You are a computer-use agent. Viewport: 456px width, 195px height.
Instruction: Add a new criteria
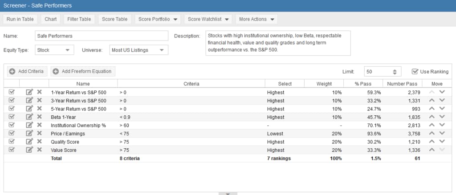[27, 72]
